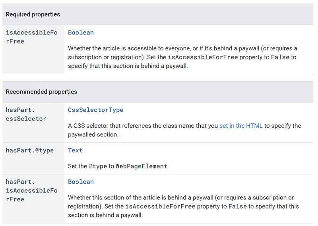Click the "Required properties" table header
The width and height of the screenshot is (318, 226).
tap(33, 14)
